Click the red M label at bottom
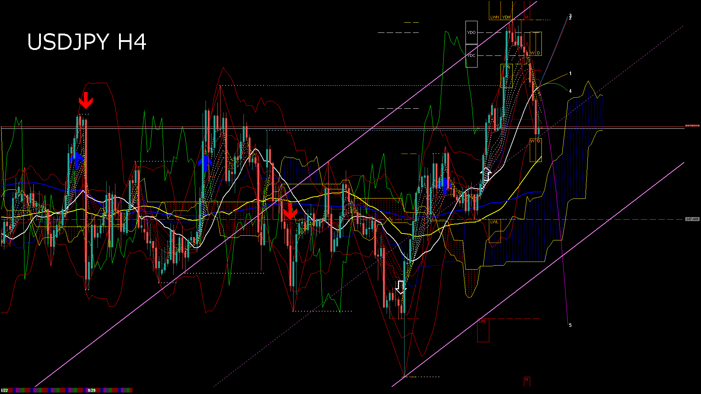Screen dimensions: 701x394 526,380
